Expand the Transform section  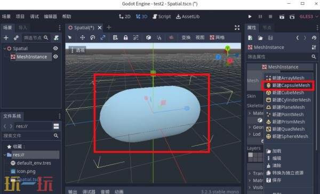pos(250,173)
